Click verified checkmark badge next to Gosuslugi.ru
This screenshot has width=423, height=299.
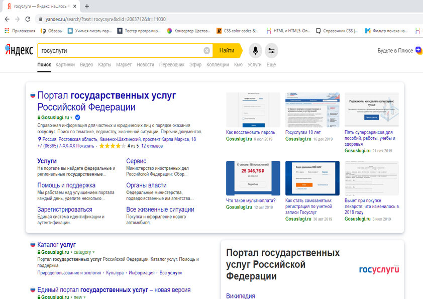[x=77, y=118]
